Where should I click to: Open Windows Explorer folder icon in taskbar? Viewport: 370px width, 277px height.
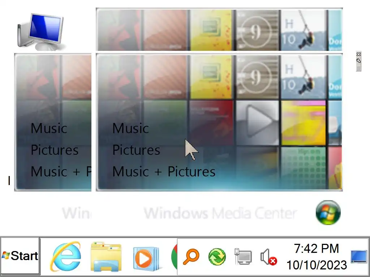coord(106,257)
